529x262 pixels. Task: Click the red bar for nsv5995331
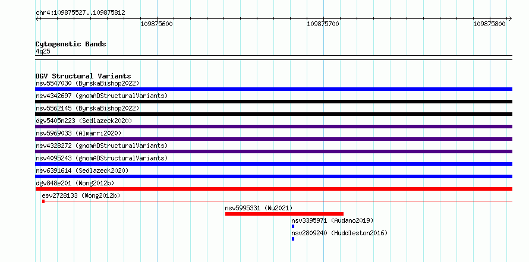(284, 214)
